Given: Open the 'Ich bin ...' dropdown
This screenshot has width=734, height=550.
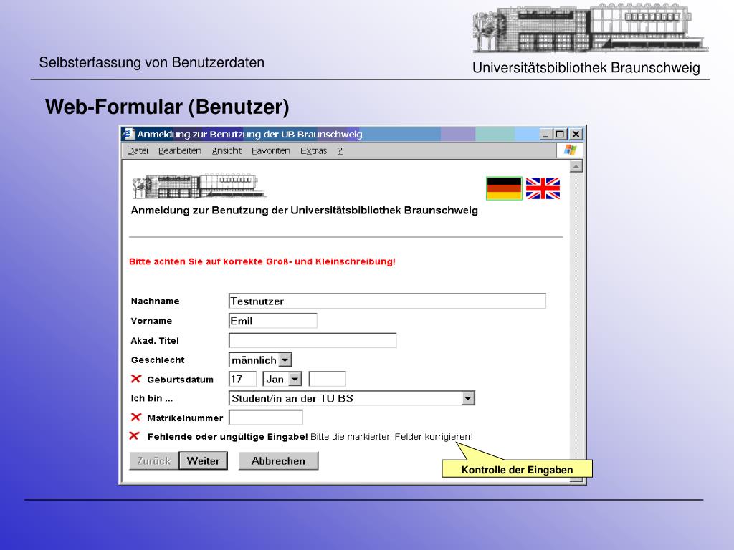Looking at the screenshot, I should coord(351,398).
